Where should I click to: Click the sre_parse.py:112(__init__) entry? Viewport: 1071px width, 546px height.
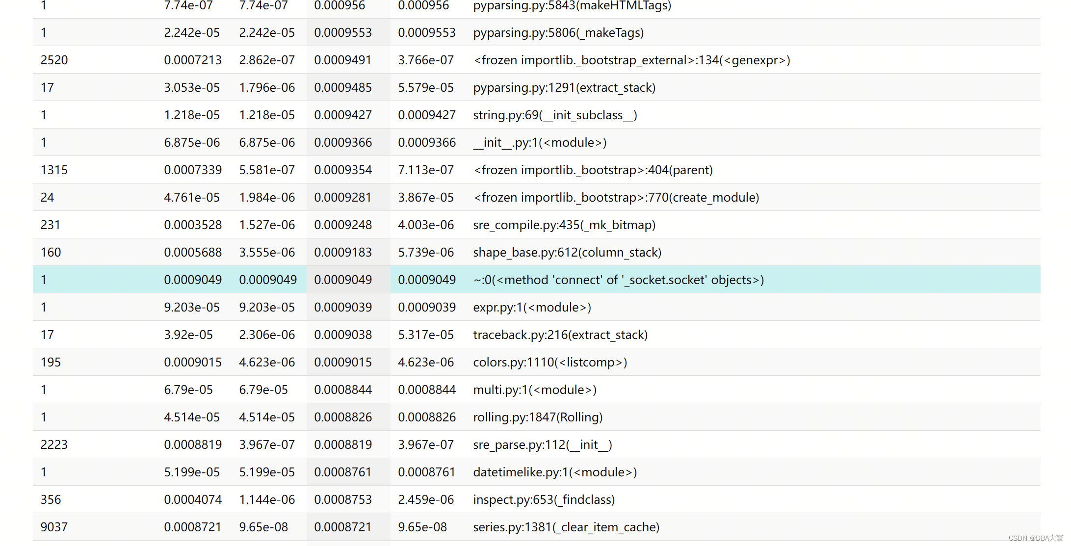[542, 444]
